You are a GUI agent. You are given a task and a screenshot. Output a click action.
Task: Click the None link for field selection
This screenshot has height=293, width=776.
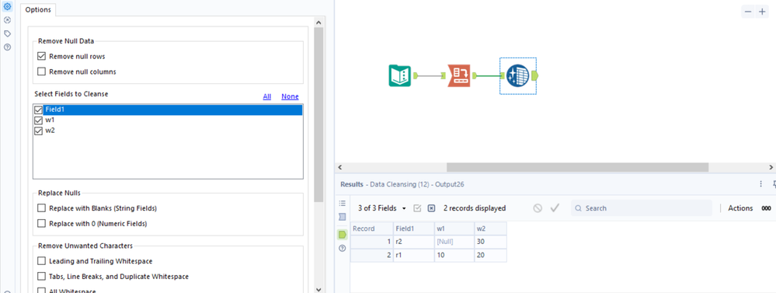click(x=290, y=96)
